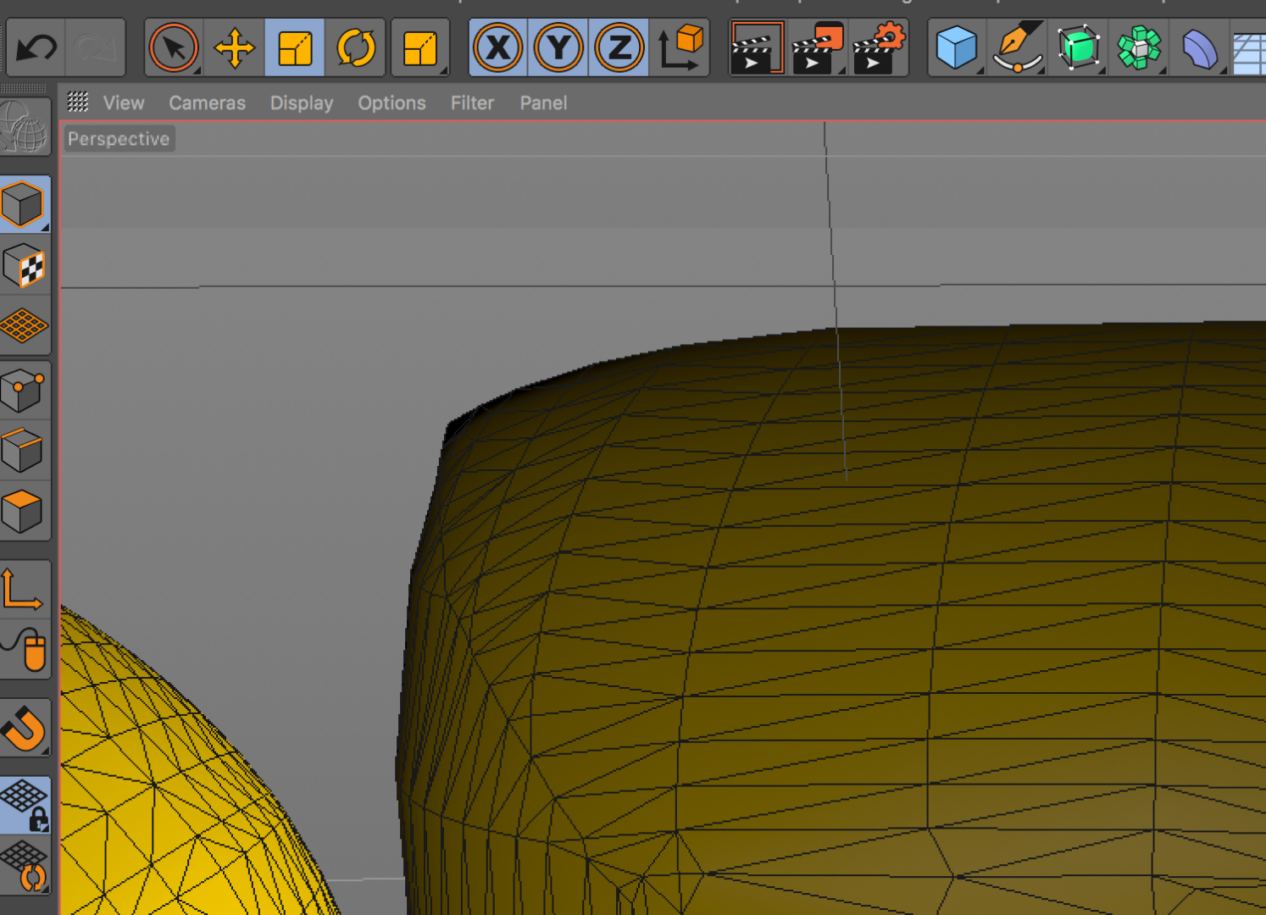This screenshot has height=915, width=1266.
Task: Activate the orange Workplane mode icon
Action: [x=25, y=325]
